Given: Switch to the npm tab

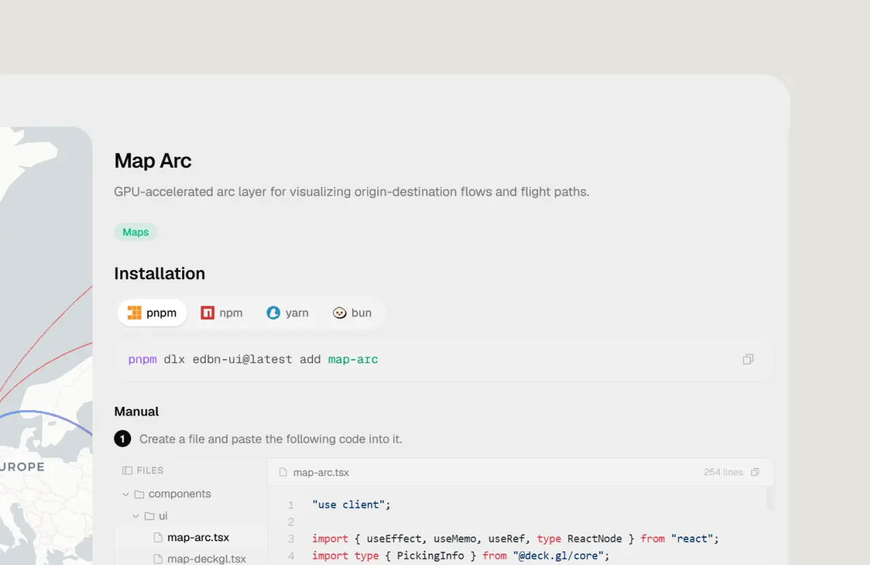Looking at the screenshot, I should point(222,313).
